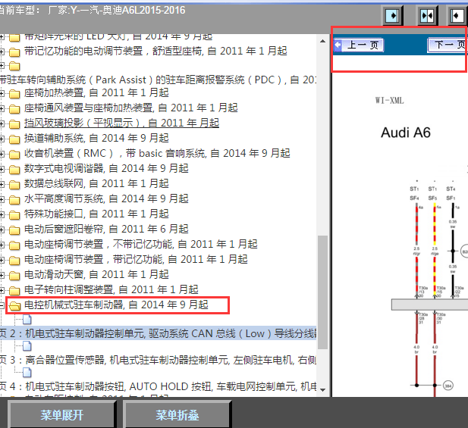
Task: Open the 电动后窗遮阳卷帘 folder icon
Action: [14, 230]
